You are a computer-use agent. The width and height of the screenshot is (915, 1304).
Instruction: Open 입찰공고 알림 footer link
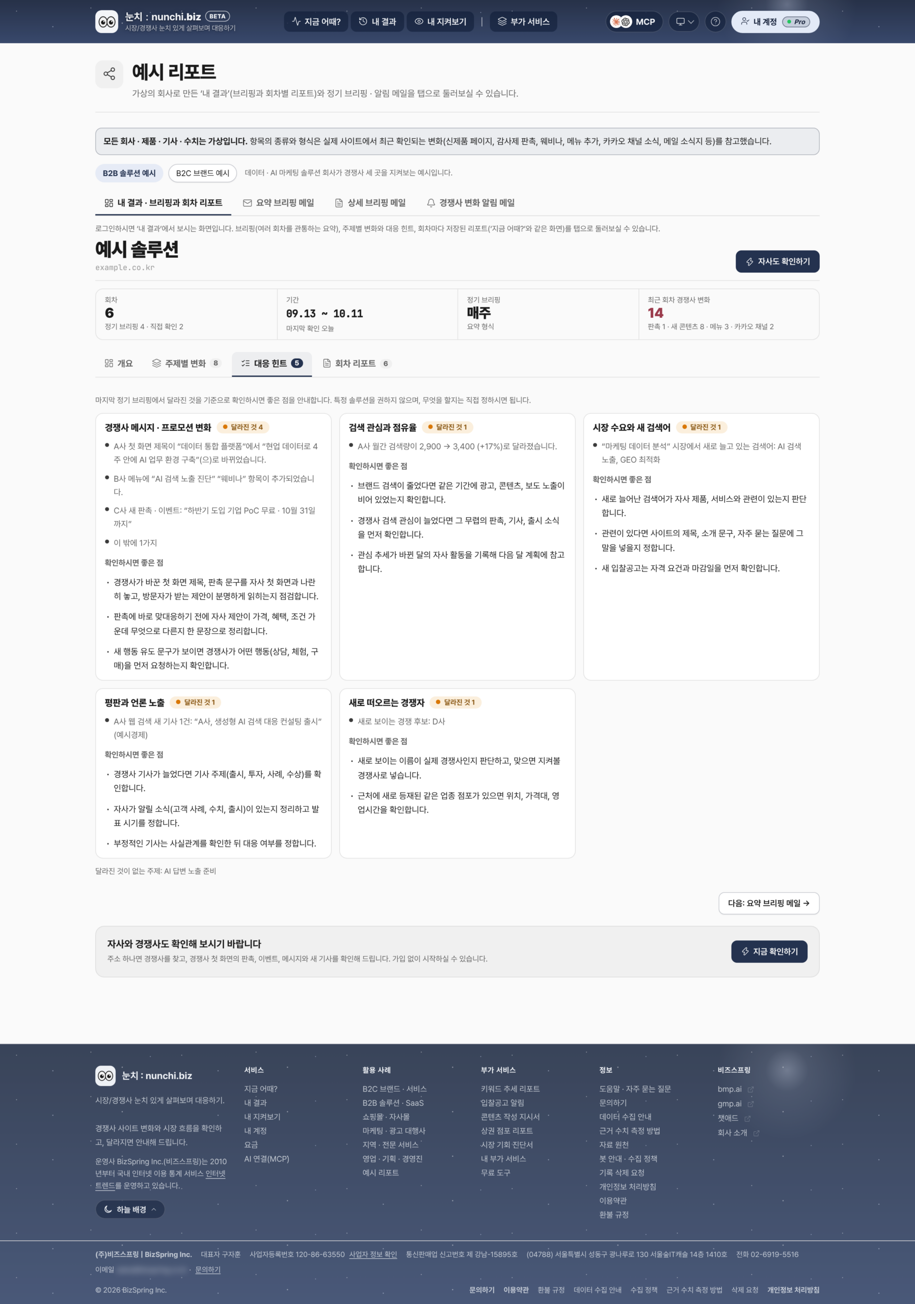tap(502, 1103)
